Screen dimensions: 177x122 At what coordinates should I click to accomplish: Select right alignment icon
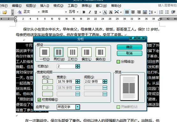[139, 12]
